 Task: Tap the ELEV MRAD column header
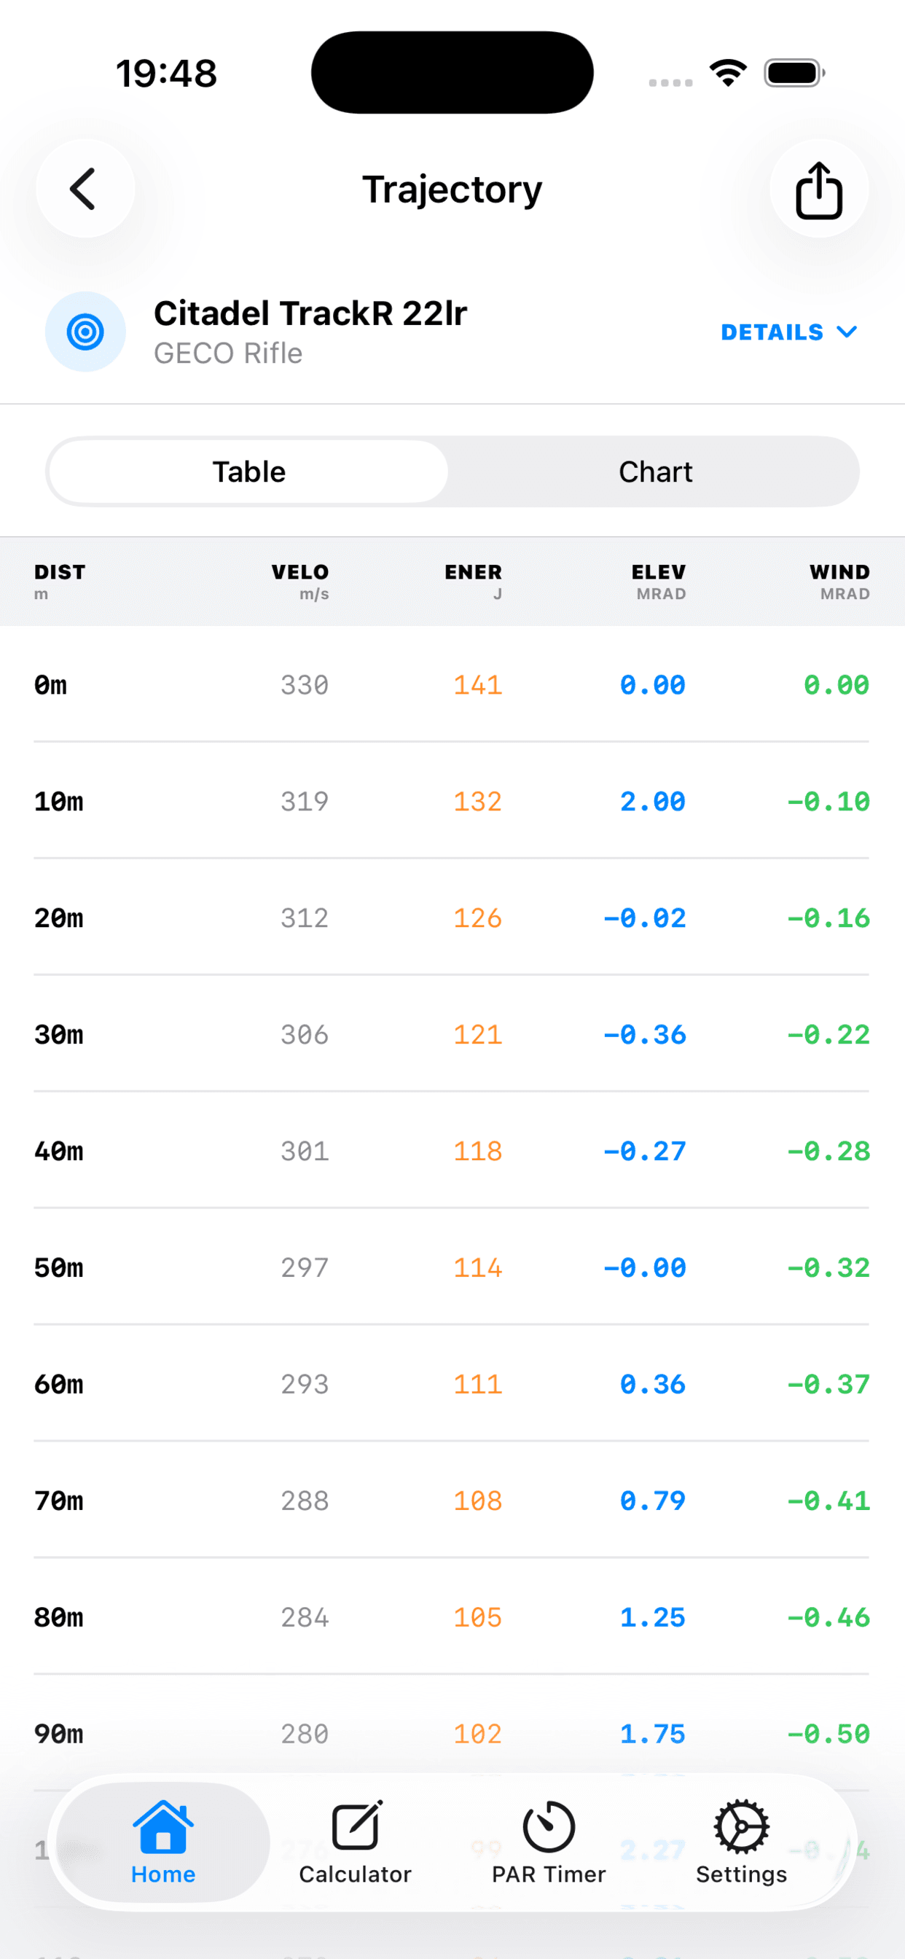[659, 581]
